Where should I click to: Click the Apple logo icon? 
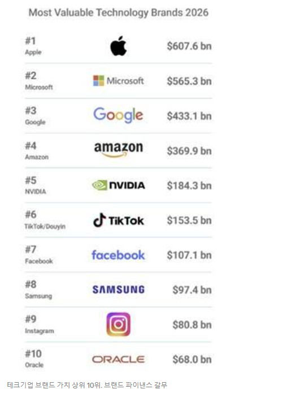pos(119,46)
